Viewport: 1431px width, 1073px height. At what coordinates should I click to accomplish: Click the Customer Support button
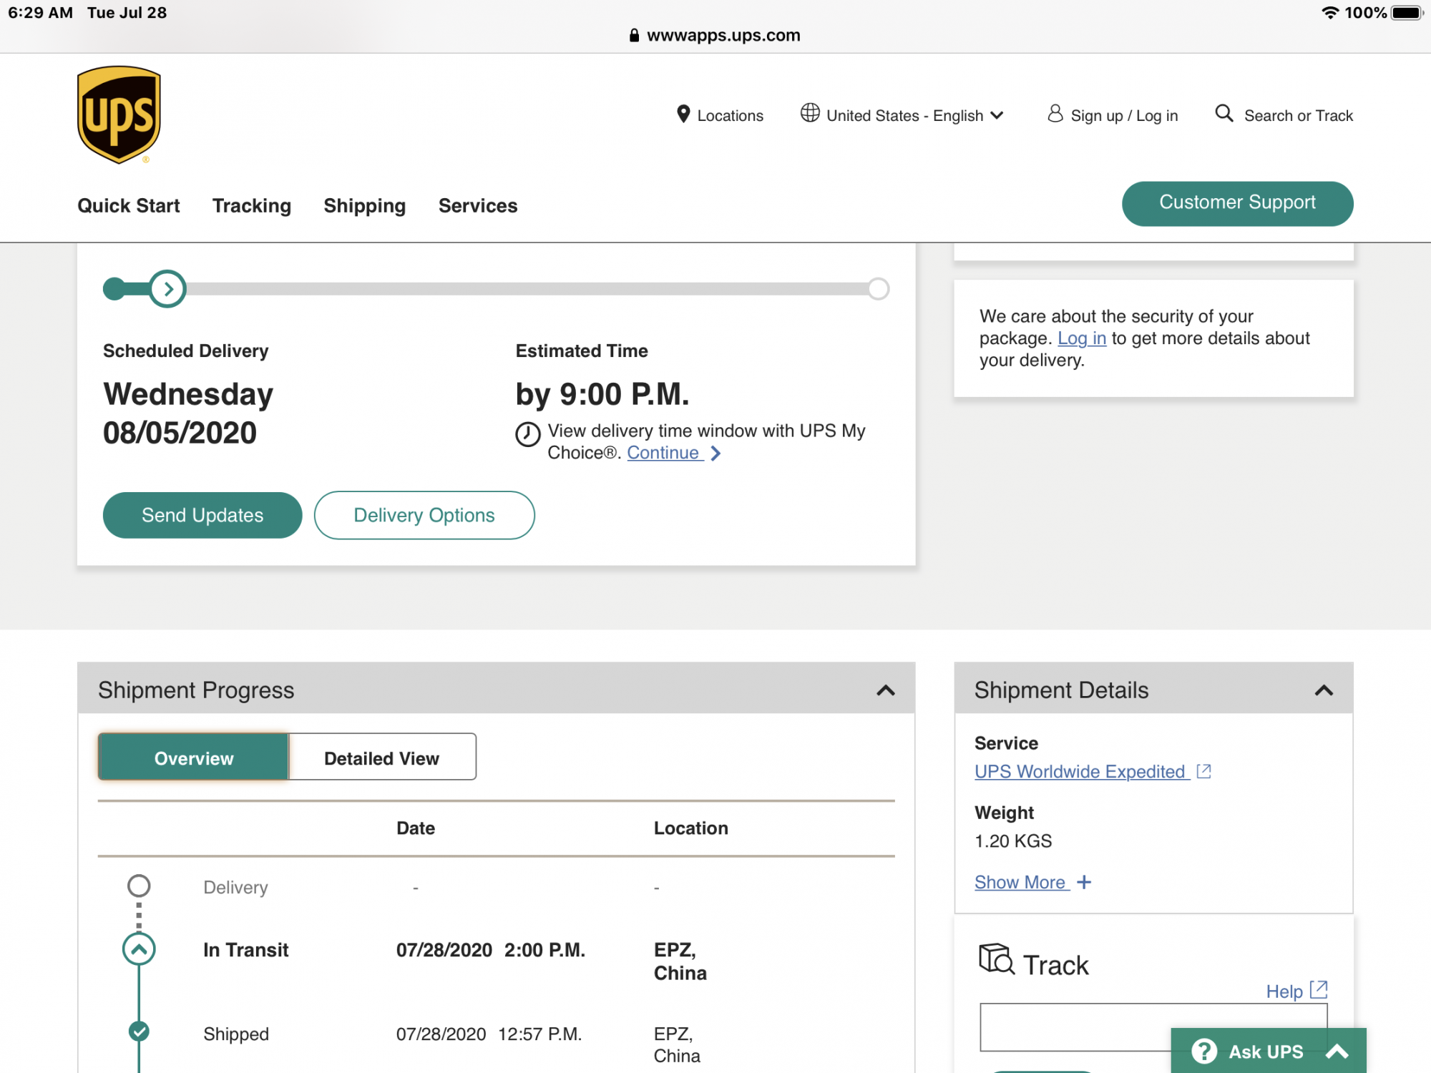point(1238,203)
